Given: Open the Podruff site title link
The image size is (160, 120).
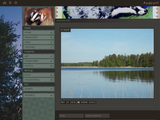Looking at the screenshot, I should [x=151, y=3].
